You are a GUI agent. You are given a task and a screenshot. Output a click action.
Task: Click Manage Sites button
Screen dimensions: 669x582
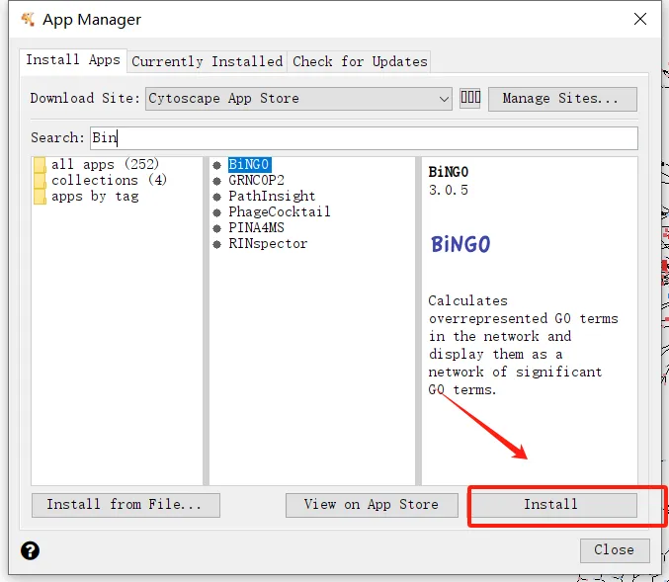562,99
